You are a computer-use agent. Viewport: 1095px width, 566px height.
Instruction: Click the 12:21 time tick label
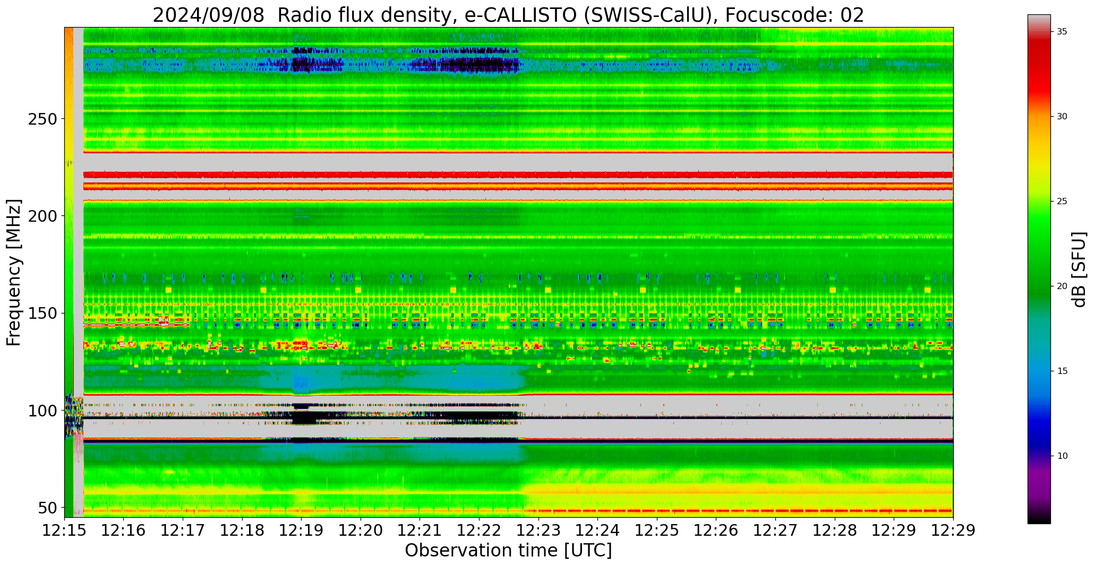click(420, 530)
